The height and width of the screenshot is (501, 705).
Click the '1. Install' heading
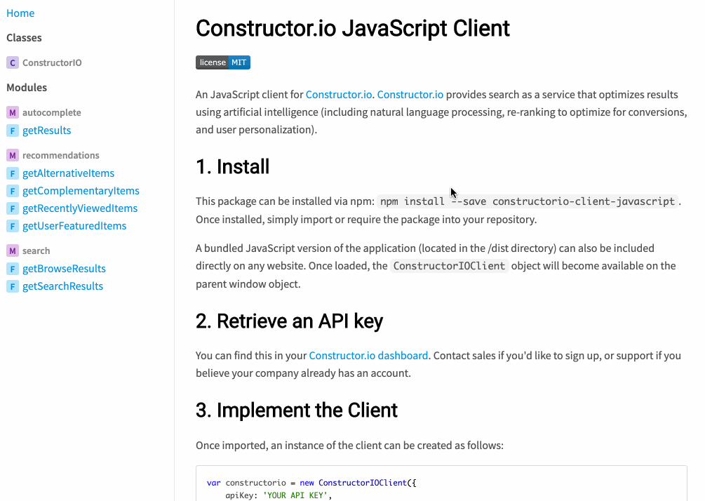pos(232,167)
